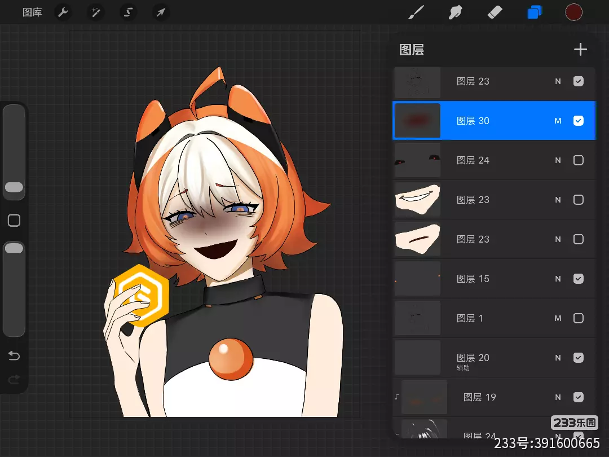Open blend mode N of 图层 20
The image size is (609, 457).
(558, 358)
